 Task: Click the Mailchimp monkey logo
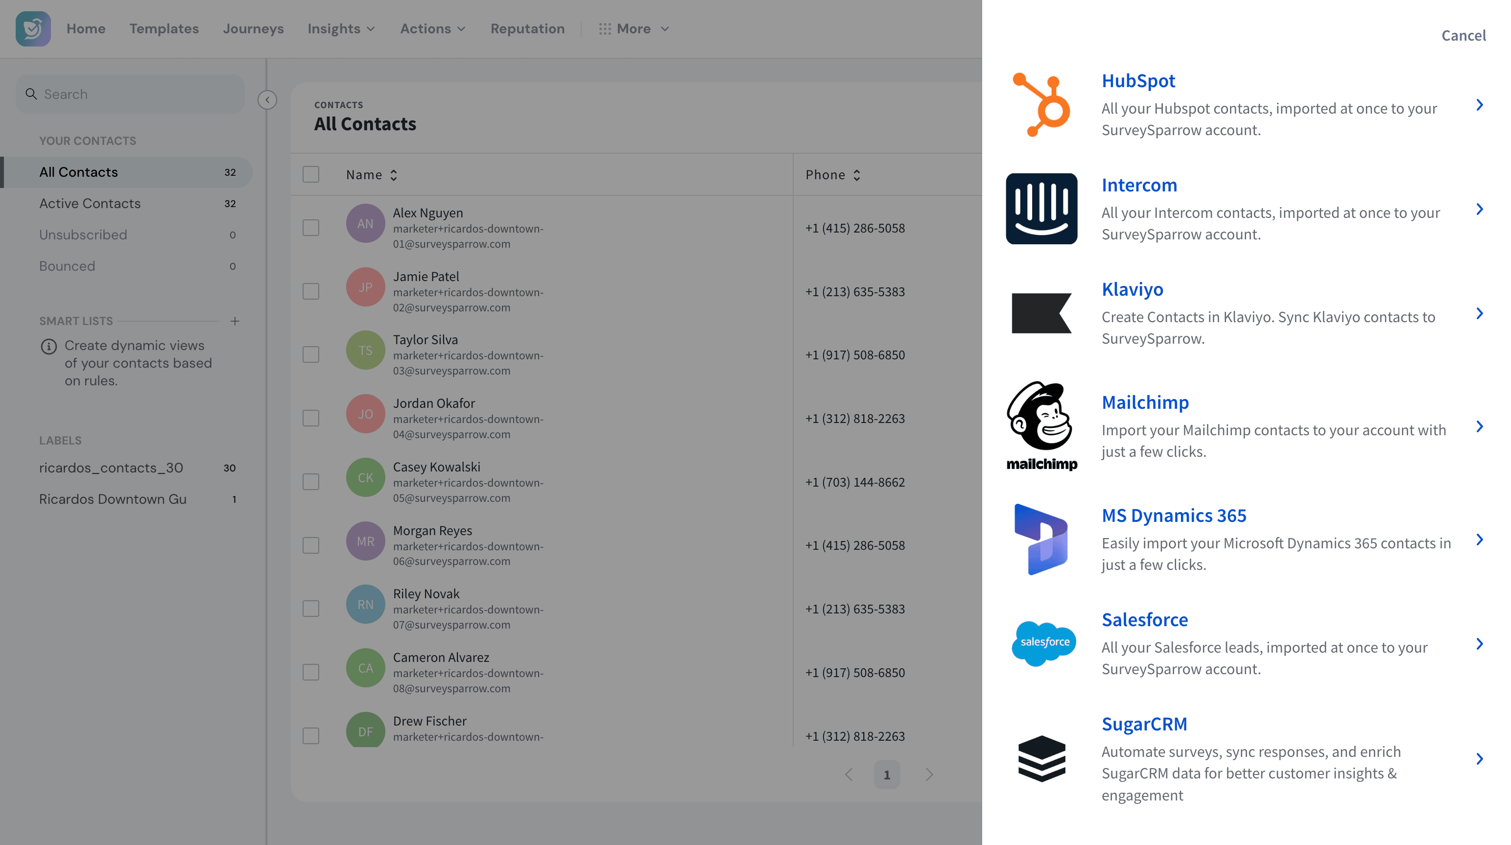coord(1042,426)
